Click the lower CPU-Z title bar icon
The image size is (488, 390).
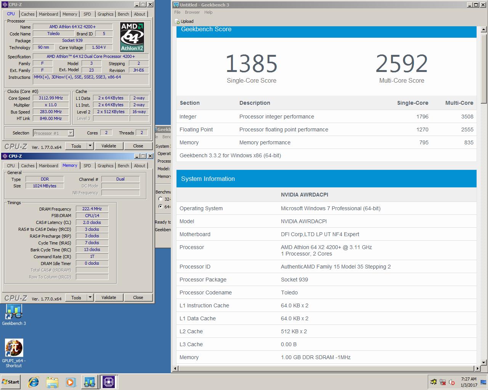[x=5, y=156]
